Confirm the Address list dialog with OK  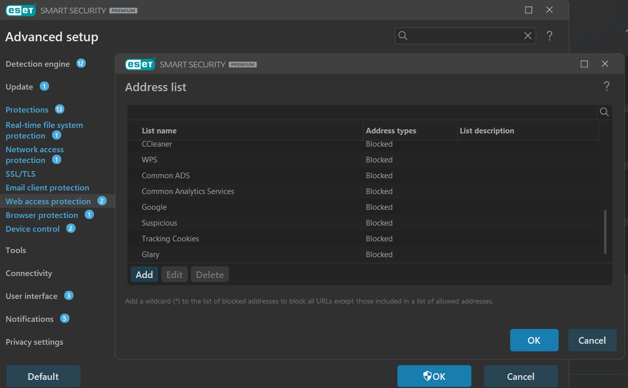pyautogui.click(x=534, y=340)
